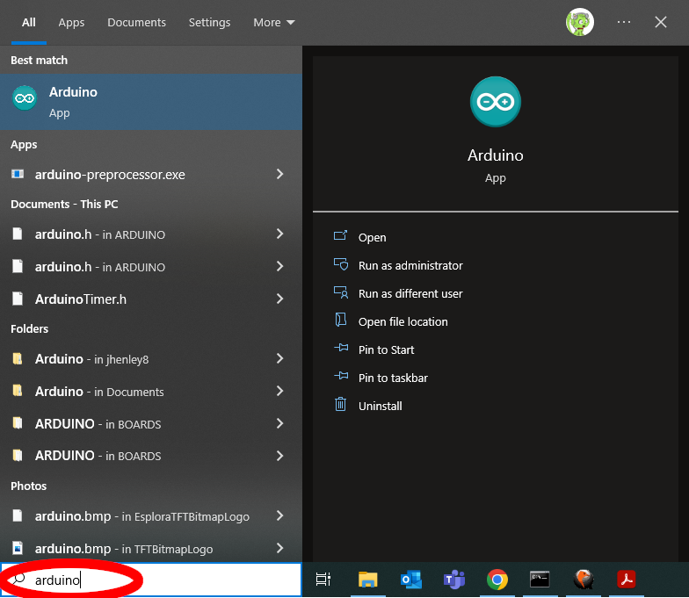Open the three-dot options menu

[x=624, y=22]
